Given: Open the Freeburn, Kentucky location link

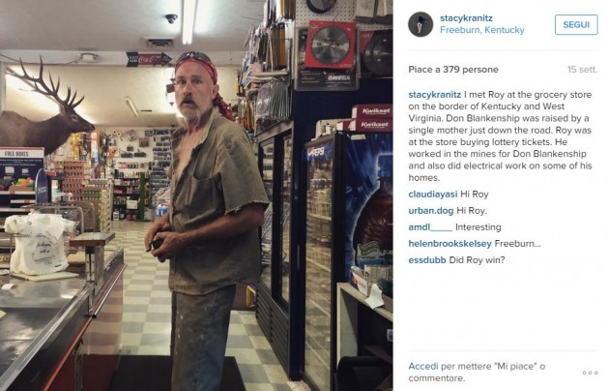Looking at the screenshot, I should [x=482, y=30].
